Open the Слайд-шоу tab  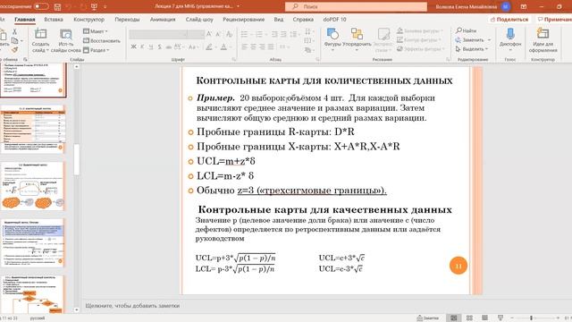coord(199,20)
